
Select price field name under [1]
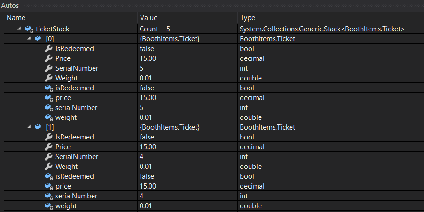click(x=63, y=186)
